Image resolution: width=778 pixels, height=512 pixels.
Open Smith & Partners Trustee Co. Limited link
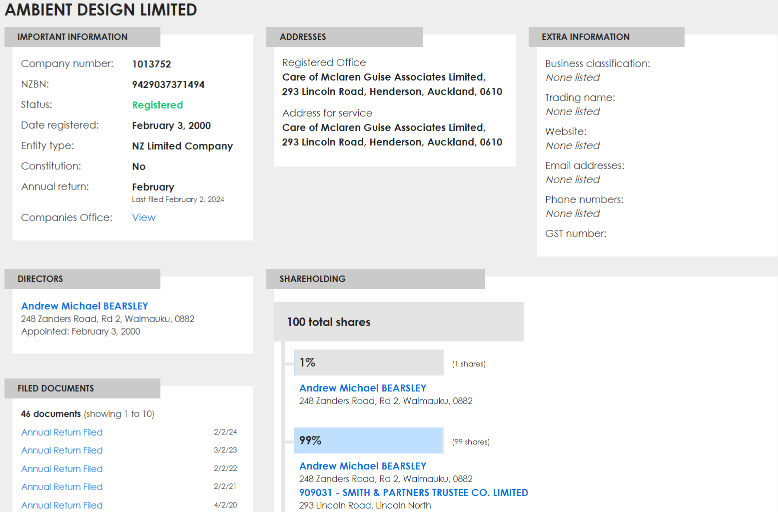pyautogui.click(x=413, y=492)
